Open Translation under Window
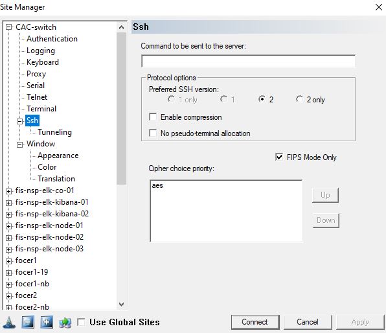The width and height of the screenshot is (386, 333). click(x=56, y=179)
